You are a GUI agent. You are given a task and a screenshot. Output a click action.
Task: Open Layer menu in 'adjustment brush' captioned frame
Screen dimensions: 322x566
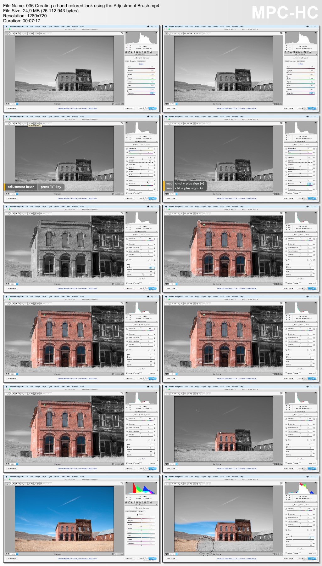click(44, 116)
